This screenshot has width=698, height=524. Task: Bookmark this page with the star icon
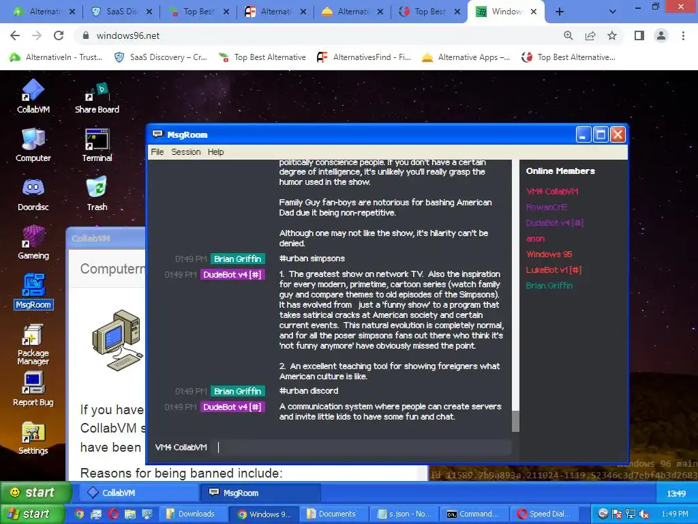(x=612, y=35)
